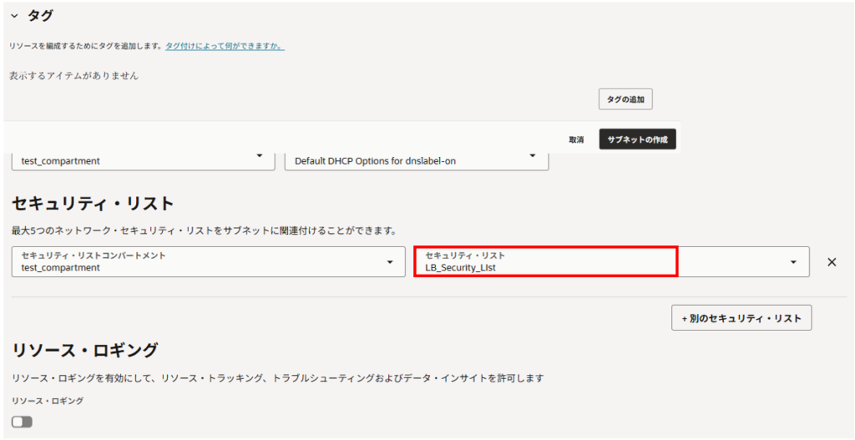Click the arrow icon on DHCP Options field
Image resolution: width=855 pixels, height=440 pixels.
[533, 156]
